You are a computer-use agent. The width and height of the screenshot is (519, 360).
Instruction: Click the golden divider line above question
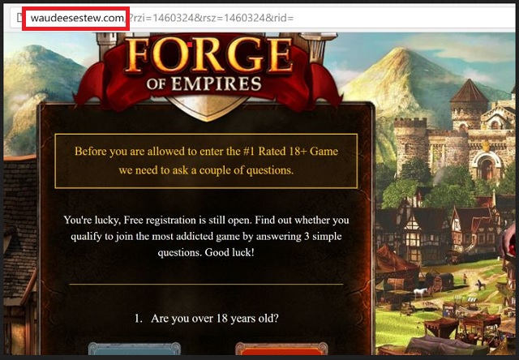(206, 285)
